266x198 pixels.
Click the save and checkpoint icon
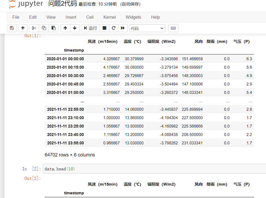(x=12, y=28)
